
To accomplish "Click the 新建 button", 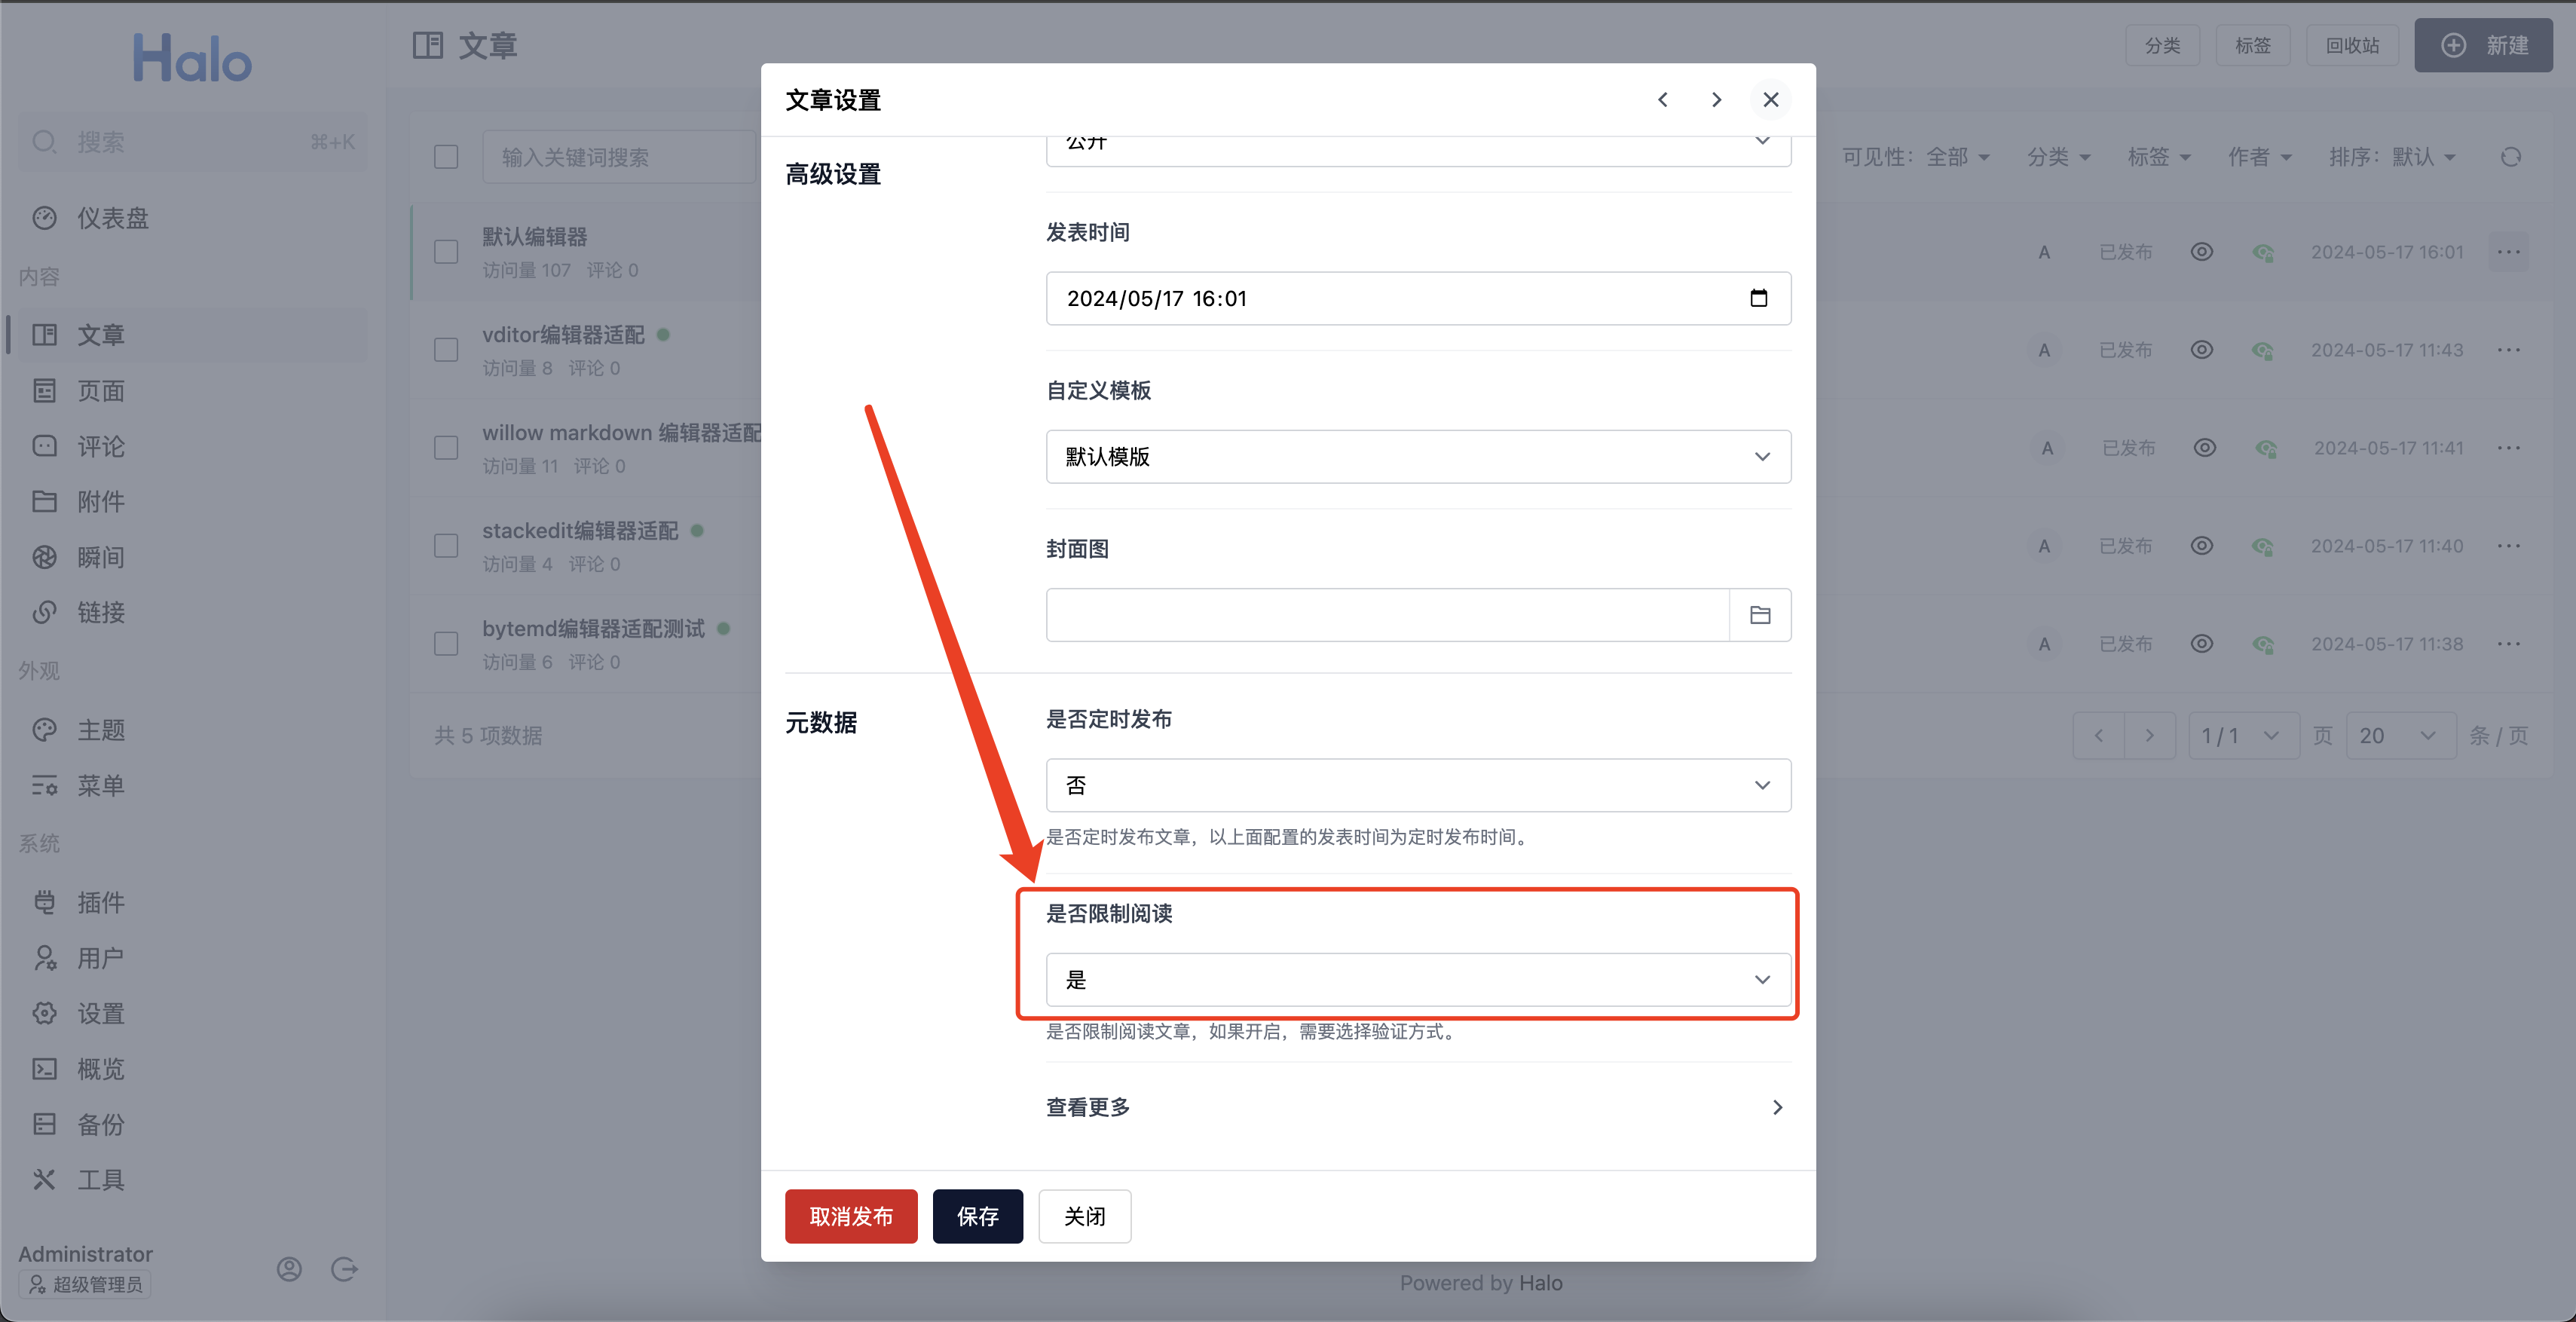I will 2483,46.
